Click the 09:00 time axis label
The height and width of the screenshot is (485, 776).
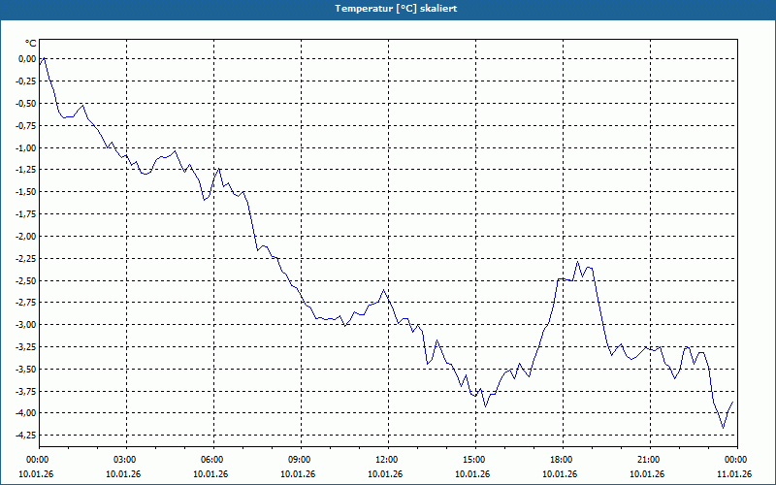click(x=301, y=460)
